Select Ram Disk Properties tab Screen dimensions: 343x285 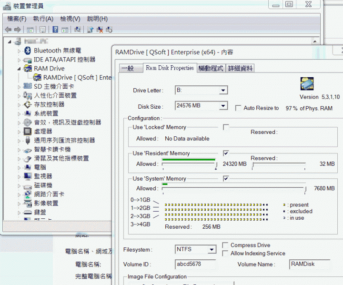[170, 68]
